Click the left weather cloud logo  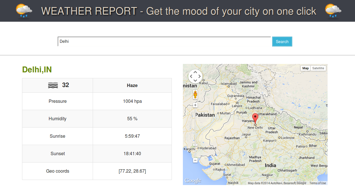pos(24,11)
